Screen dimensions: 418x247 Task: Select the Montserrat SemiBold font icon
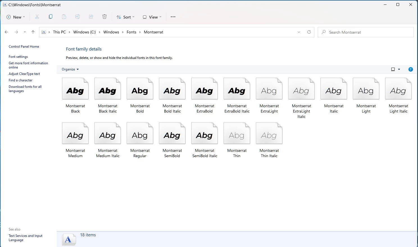172,133
